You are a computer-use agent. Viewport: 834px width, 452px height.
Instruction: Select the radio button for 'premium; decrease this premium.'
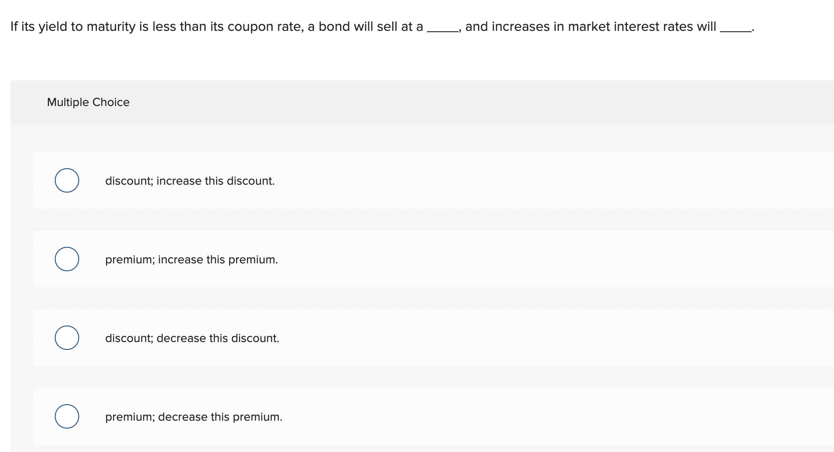[x=67, y=416]
